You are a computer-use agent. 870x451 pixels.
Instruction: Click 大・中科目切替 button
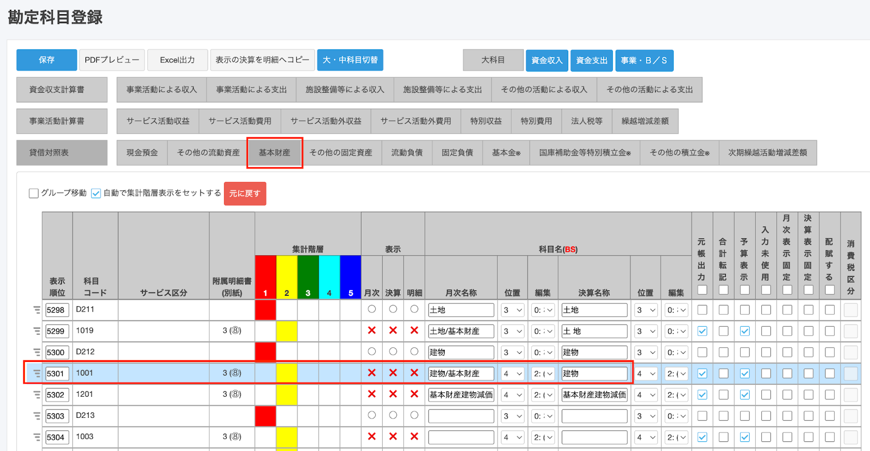click(x=350, y=60)
